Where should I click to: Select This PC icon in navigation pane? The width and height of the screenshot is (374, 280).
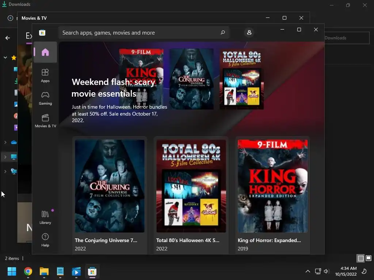[x=14, y=157]
